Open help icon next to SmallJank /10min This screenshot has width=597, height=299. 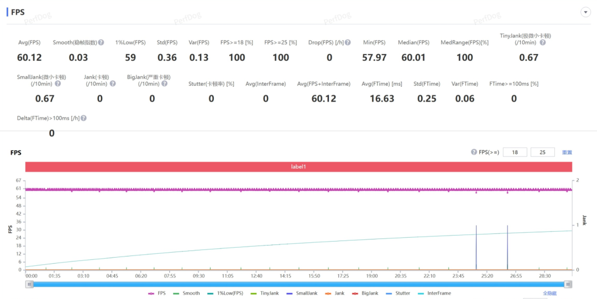pos(57,84)
